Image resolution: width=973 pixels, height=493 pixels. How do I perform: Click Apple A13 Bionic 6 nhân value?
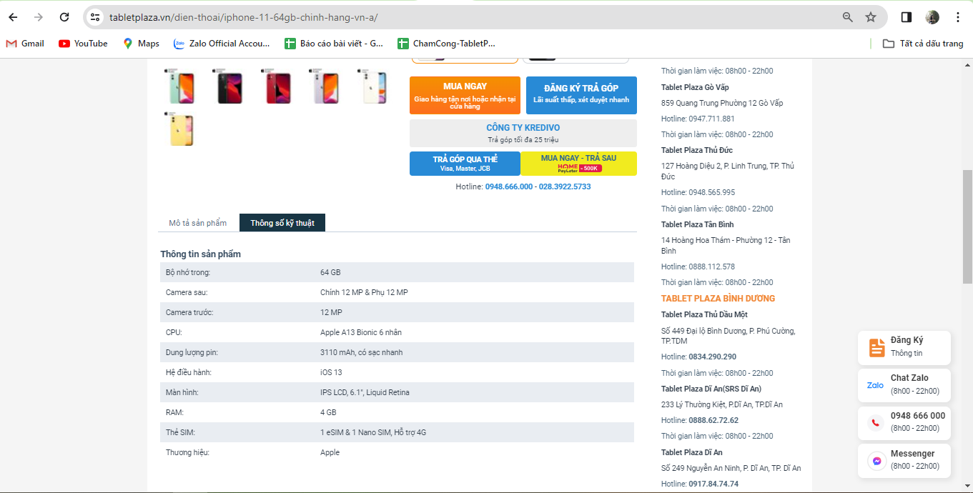tap(361, 332)
